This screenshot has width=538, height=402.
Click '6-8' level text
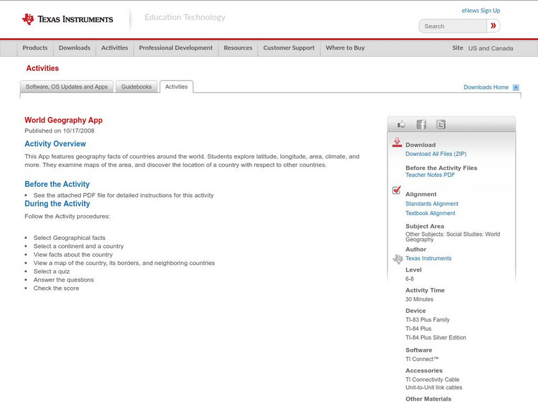410,279
